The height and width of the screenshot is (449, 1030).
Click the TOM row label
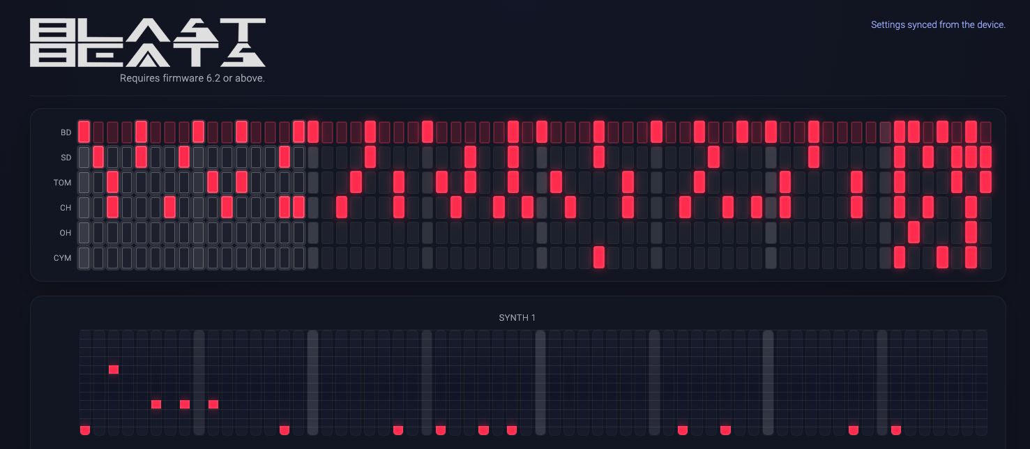pos(63,183)
